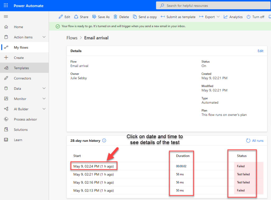
Task: Open Solutions in the sidebar
Action: tap(24, 130)
